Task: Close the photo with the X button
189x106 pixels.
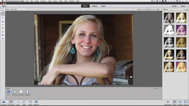Action: click(x=161, y=12)
